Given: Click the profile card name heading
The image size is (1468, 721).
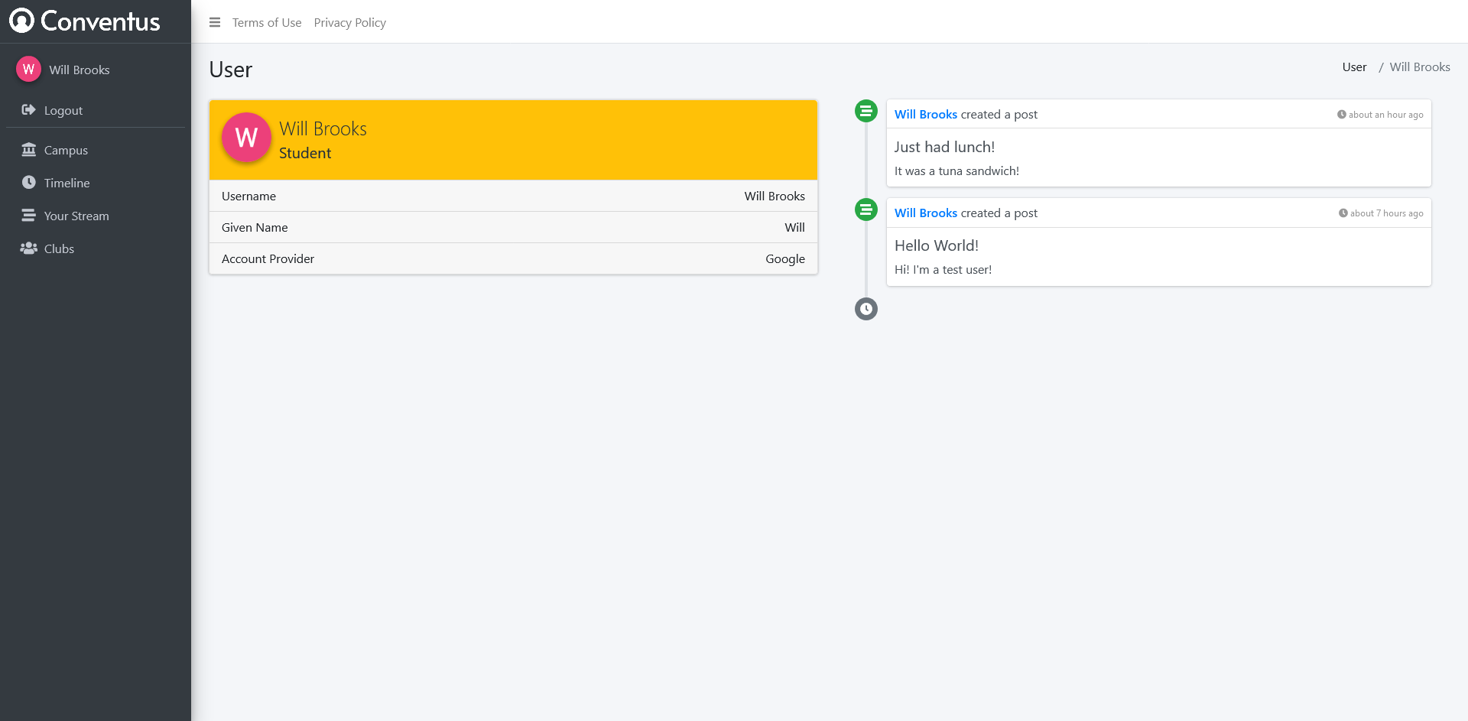Looking at the screenshot, I should tap(323, 128).
